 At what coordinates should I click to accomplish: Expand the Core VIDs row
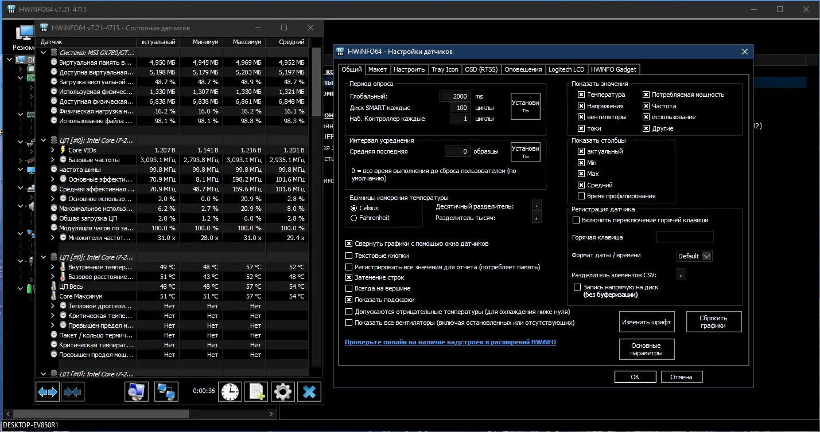click(x=53, y=150)
